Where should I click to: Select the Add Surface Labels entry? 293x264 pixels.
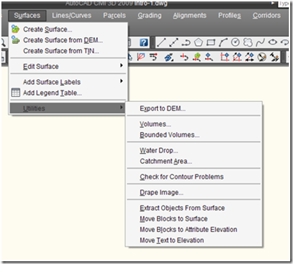(x=68, y=82)
